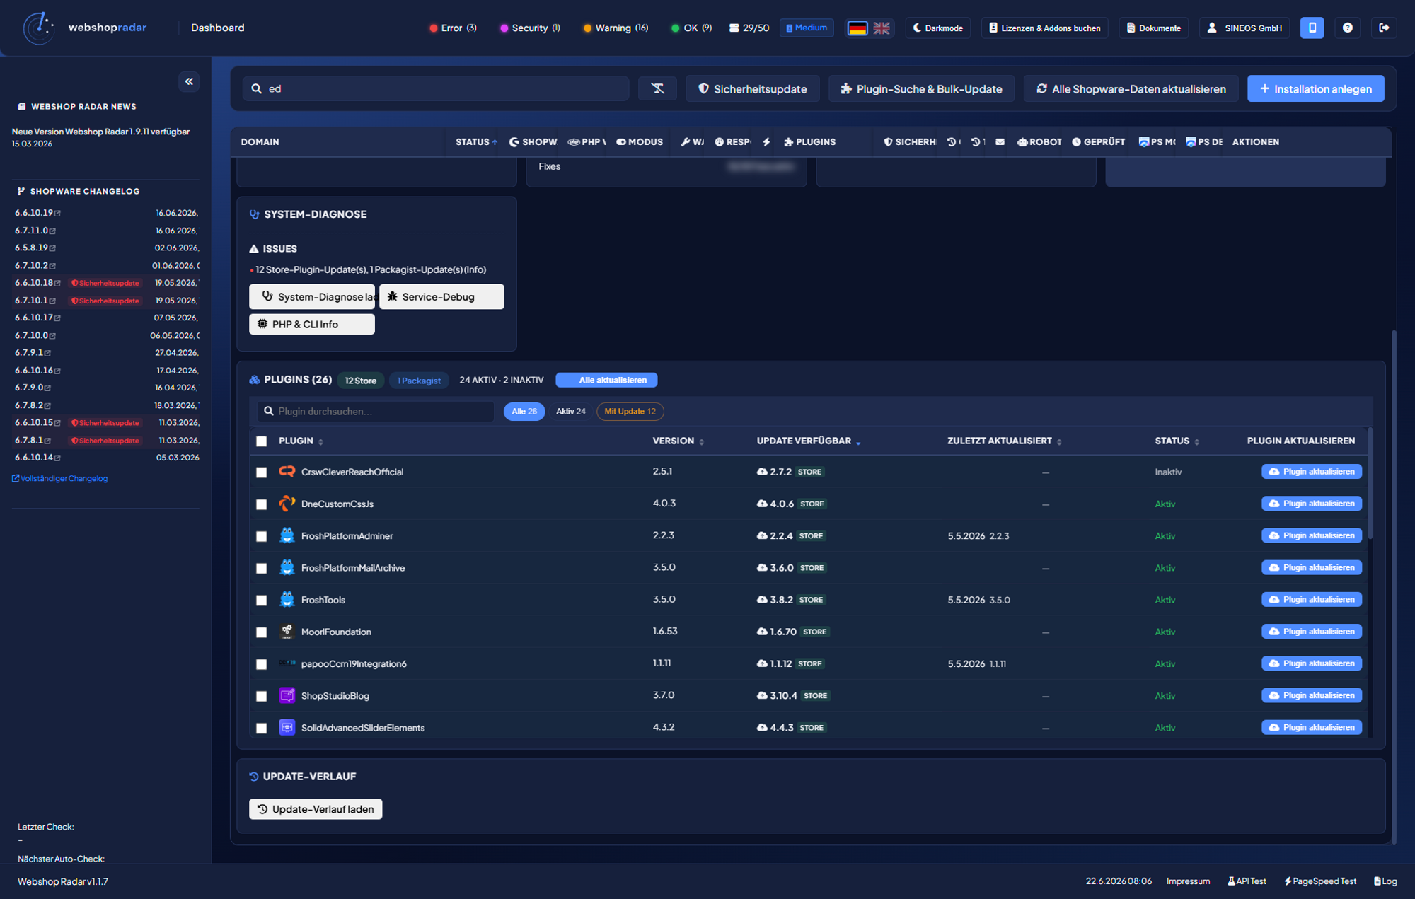The image size is (1415, 899).
Task: Click the 12 Store badge
Action: pos(361,381)
